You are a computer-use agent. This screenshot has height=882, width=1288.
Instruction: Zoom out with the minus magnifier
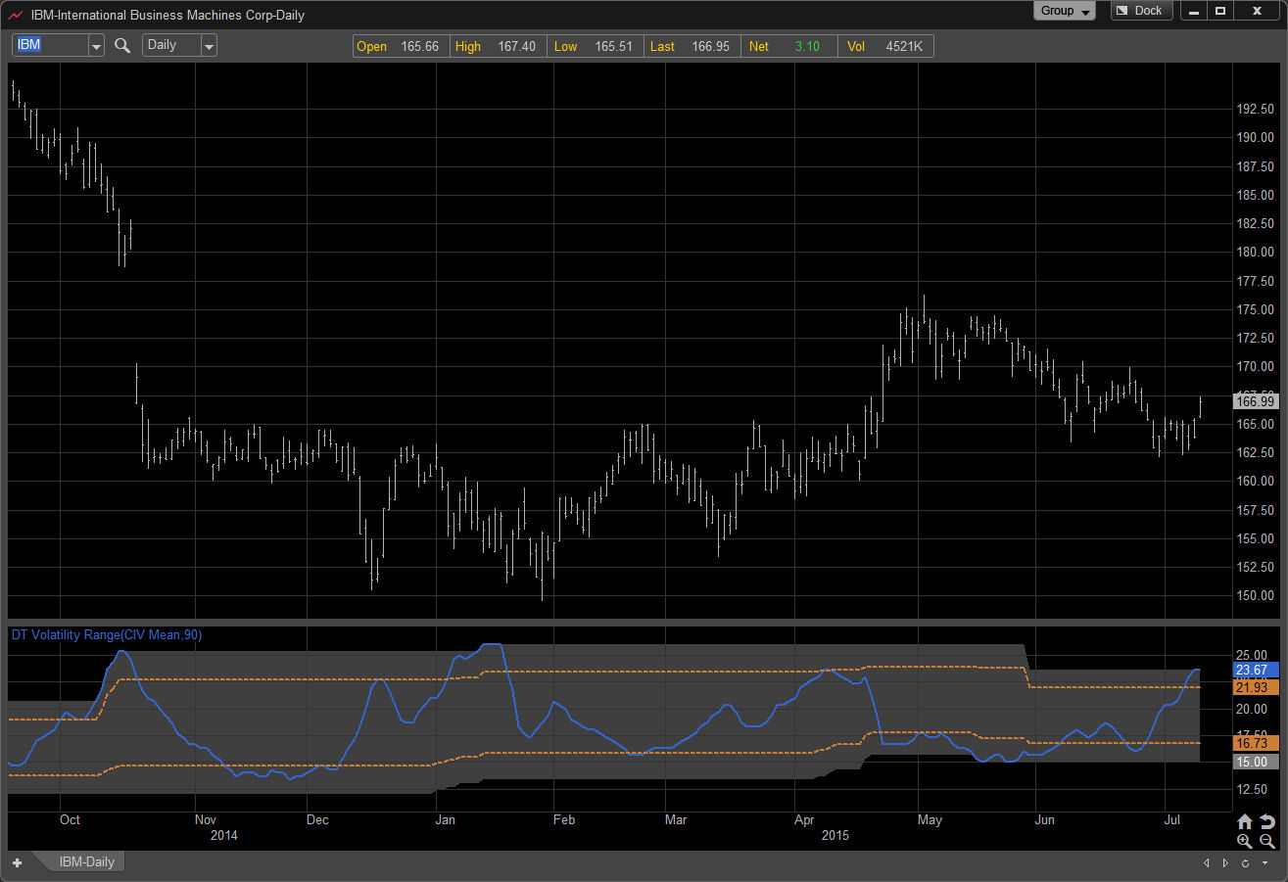pos(1266,841)
